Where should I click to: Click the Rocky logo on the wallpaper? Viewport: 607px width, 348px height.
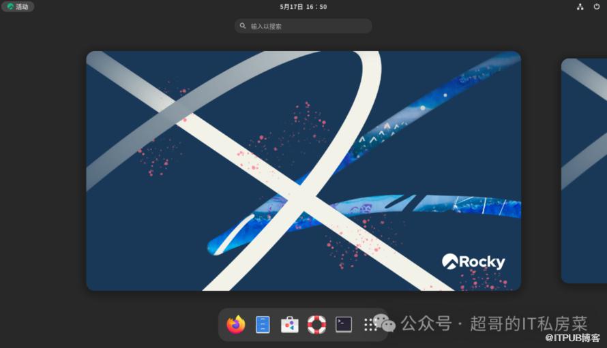(473, 262)
